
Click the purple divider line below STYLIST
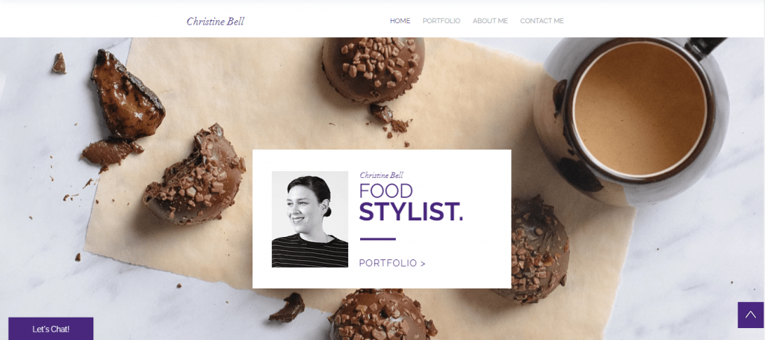tap(377, 239)
